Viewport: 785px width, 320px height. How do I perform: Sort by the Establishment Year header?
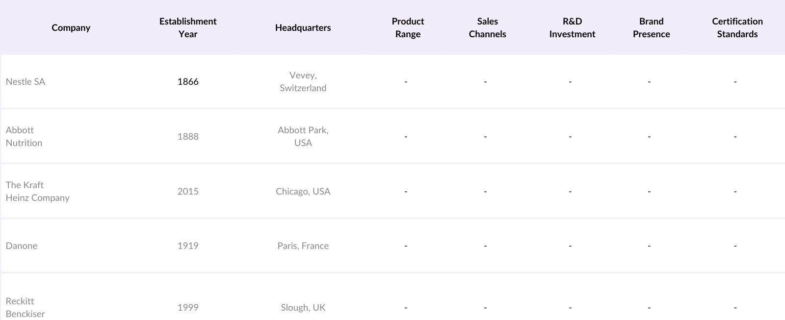click(x=188, y=27)
